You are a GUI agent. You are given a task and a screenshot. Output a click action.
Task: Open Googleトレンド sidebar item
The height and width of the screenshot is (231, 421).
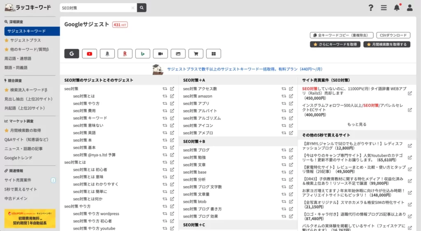tap(18, 158)
